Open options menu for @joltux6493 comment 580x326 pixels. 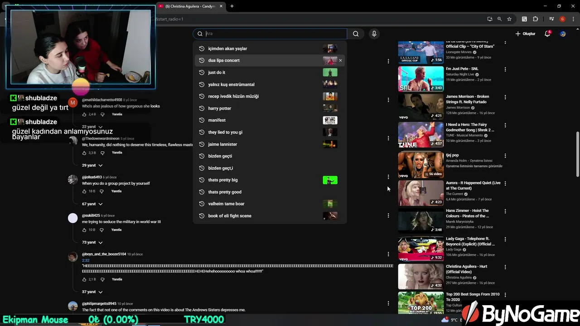point(388,177)
